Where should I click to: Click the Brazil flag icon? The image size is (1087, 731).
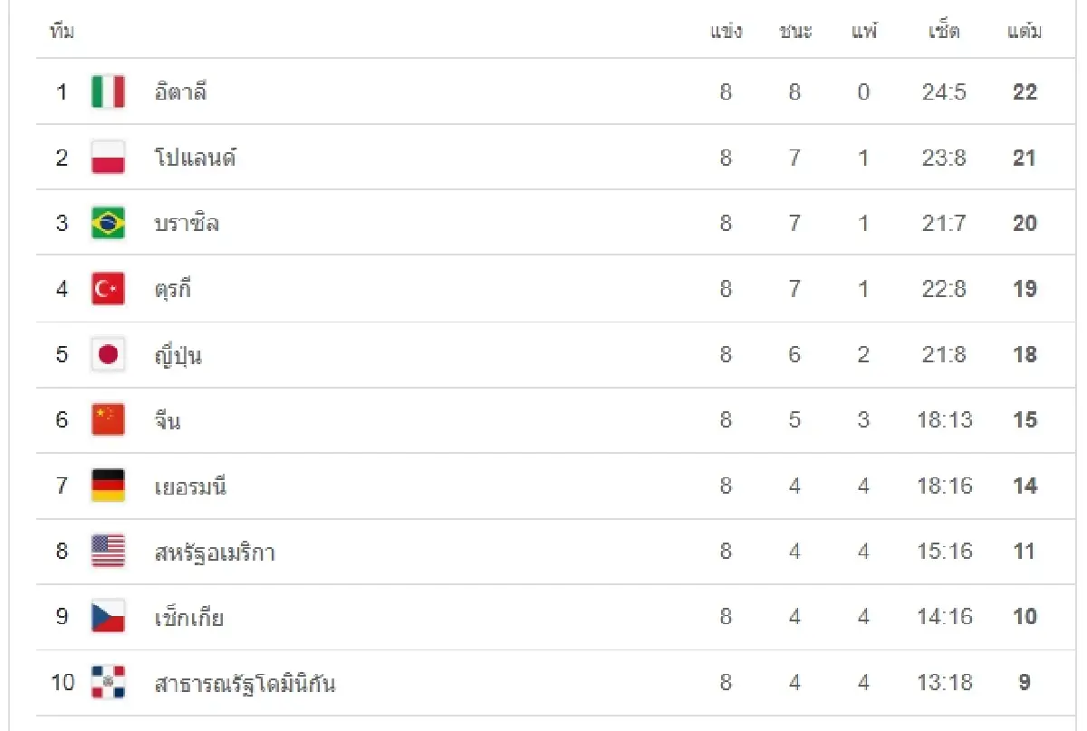coord(108,223)
